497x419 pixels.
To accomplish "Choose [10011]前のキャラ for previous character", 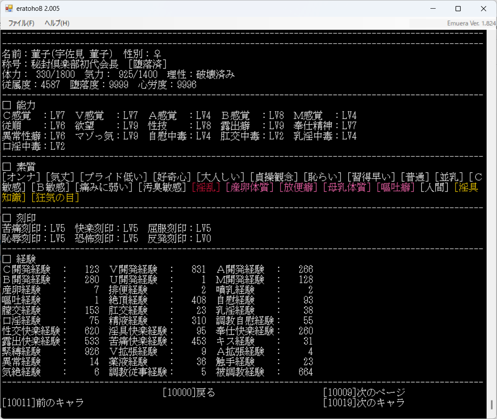I will point(43,403).
